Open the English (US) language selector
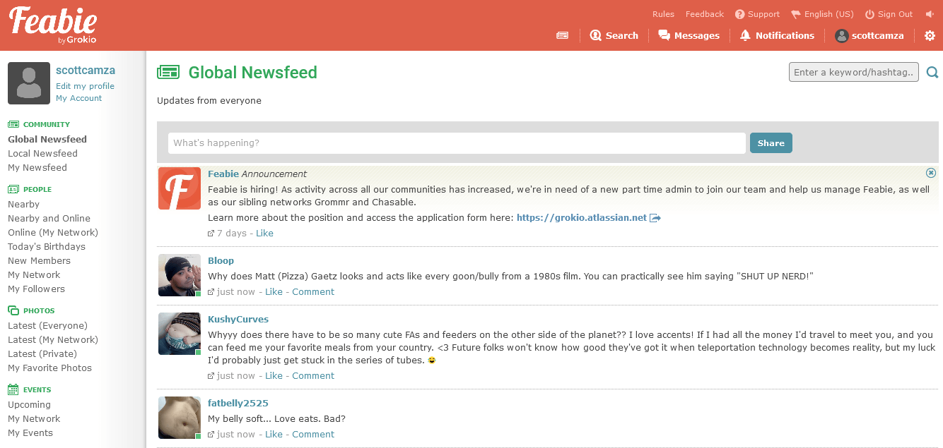943x448 pixels. tap(822, 14)
